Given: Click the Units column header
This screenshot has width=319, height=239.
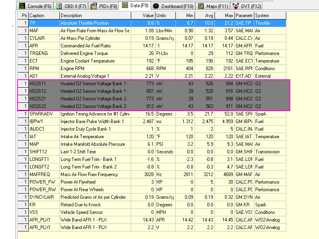Looking at the screenshot, I should coord(165,16).
